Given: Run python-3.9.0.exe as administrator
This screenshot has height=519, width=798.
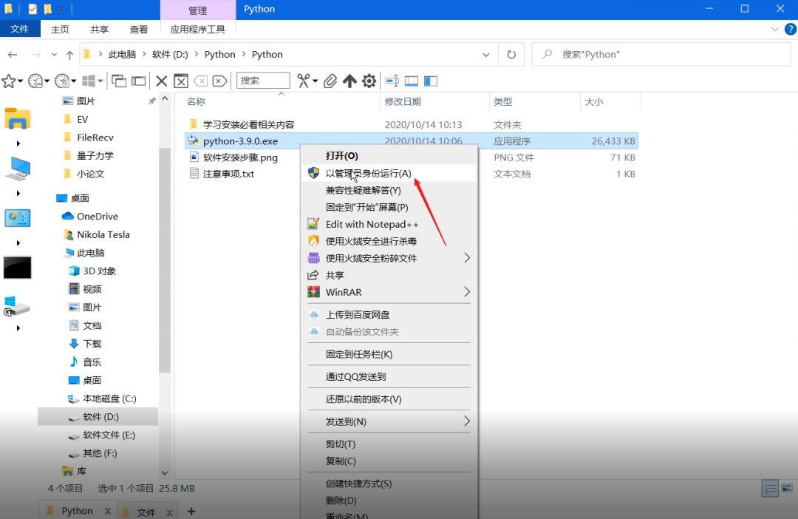Looking at the screenshot, I should [x=368, y=173].
